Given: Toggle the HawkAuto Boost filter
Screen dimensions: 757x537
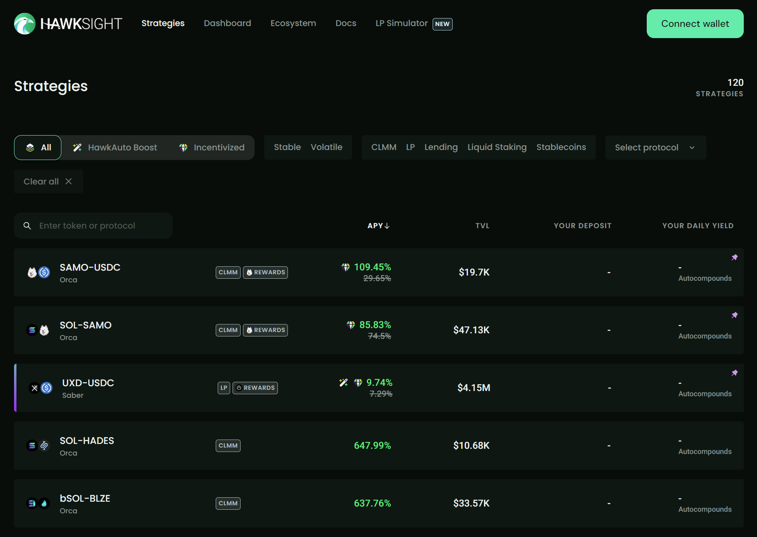Looking at the screenshot, I should click(x=115, y=148).
